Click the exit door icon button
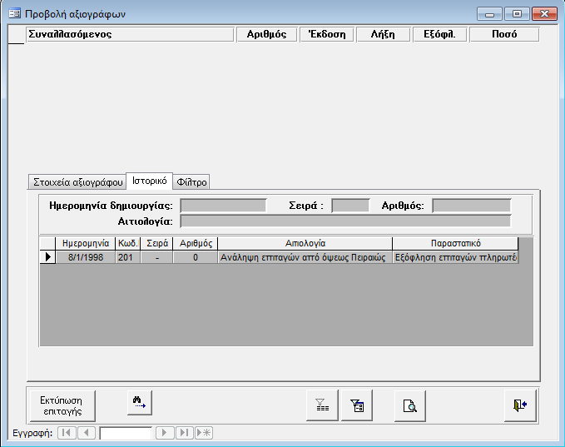 click(520, 405)
